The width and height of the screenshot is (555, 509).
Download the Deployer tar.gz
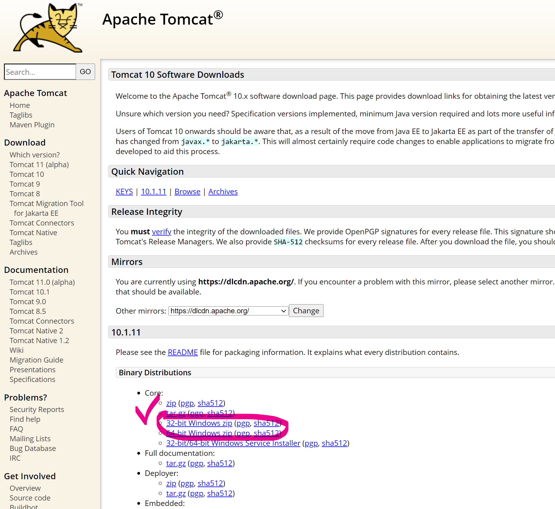click(x=176, y=493)
